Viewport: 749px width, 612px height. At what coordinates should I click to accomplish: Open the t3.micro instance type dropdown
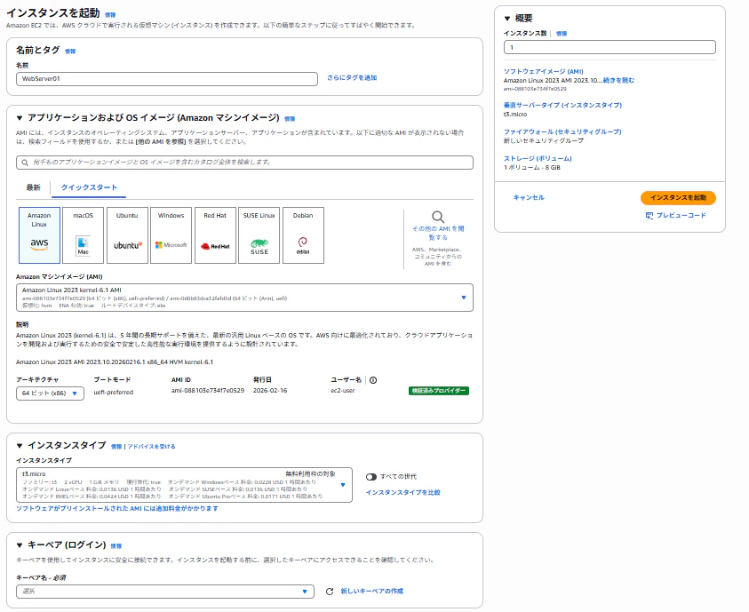tap(185, 485)
